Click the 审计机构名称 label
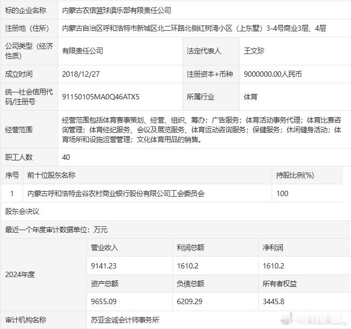The image size is (351, 329). click(26, 320)
